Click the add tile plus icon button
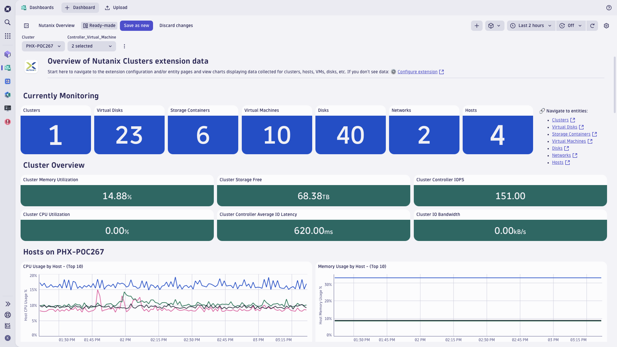Viewport: 617px width, 347px height. [477, 26]
